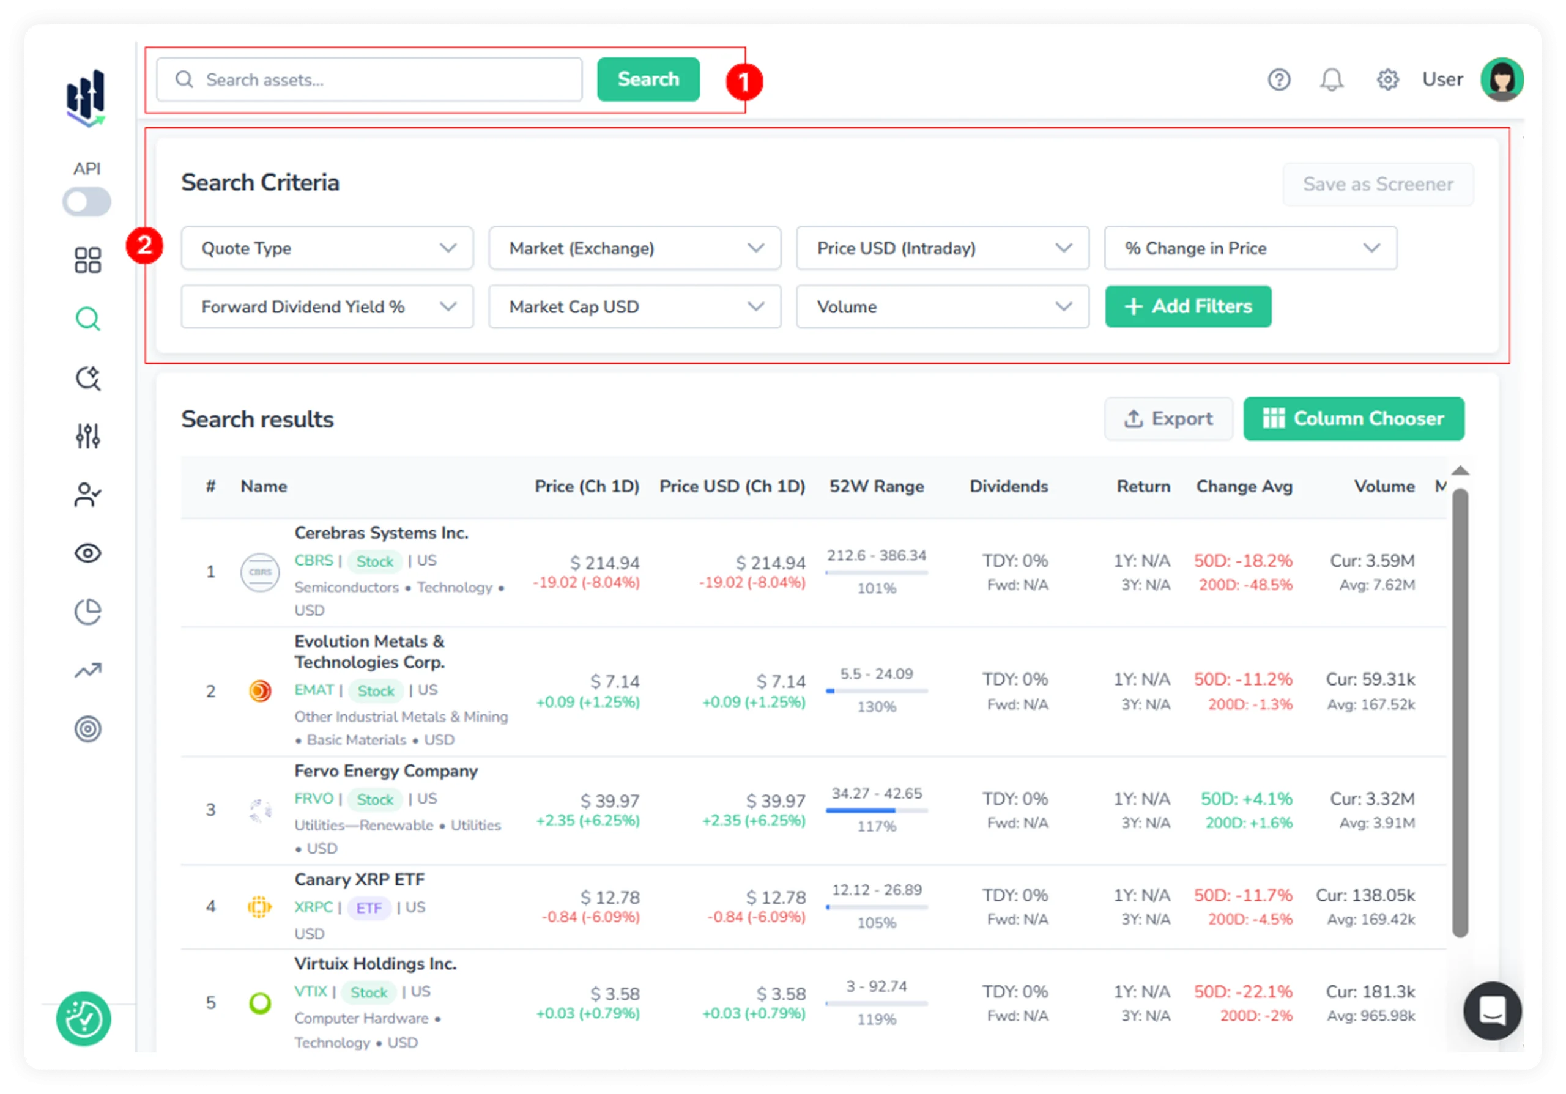Click the Canary XRP ETF logo icon
The width and height of the screenshot is (1566, 1094).
tap(260, 907)
